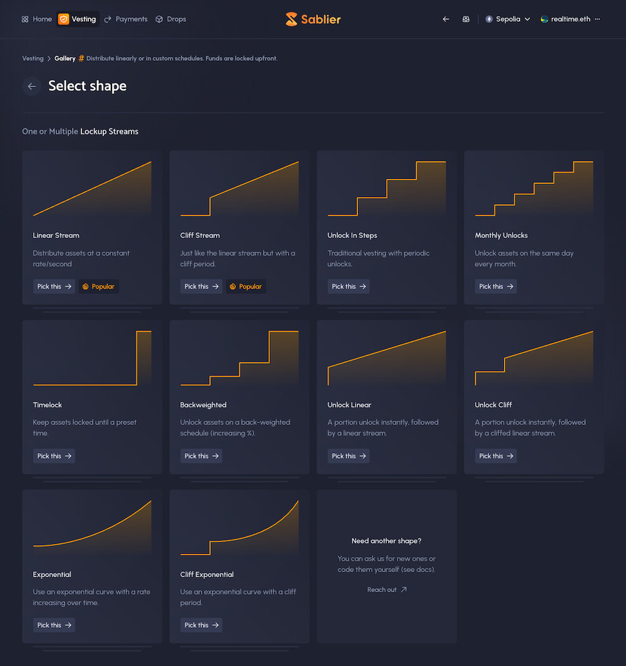626x666 pixels.
Task: Open the Sepolia network dropdown
Action: click(508, 19)
